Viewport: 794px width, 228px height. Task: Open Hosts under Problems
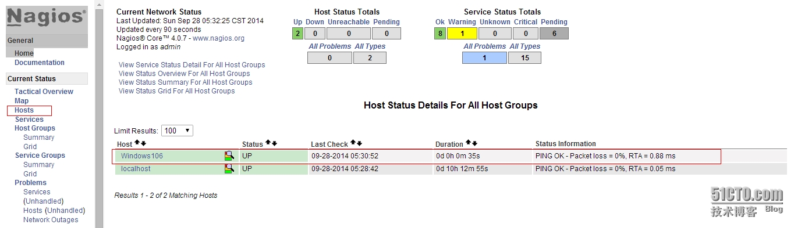(33, 211)
